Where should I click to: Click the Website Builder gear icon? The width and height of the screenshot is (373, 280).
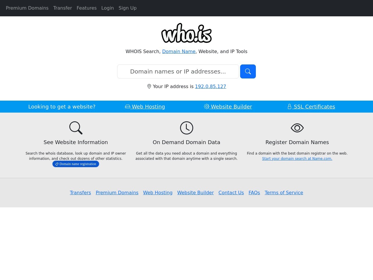[x=207, y=106]
